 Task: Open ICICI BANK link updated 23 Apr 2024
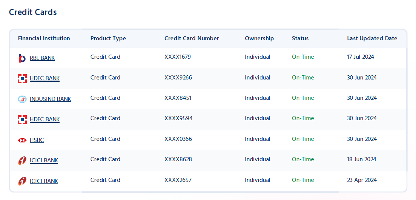click(44, 181)
